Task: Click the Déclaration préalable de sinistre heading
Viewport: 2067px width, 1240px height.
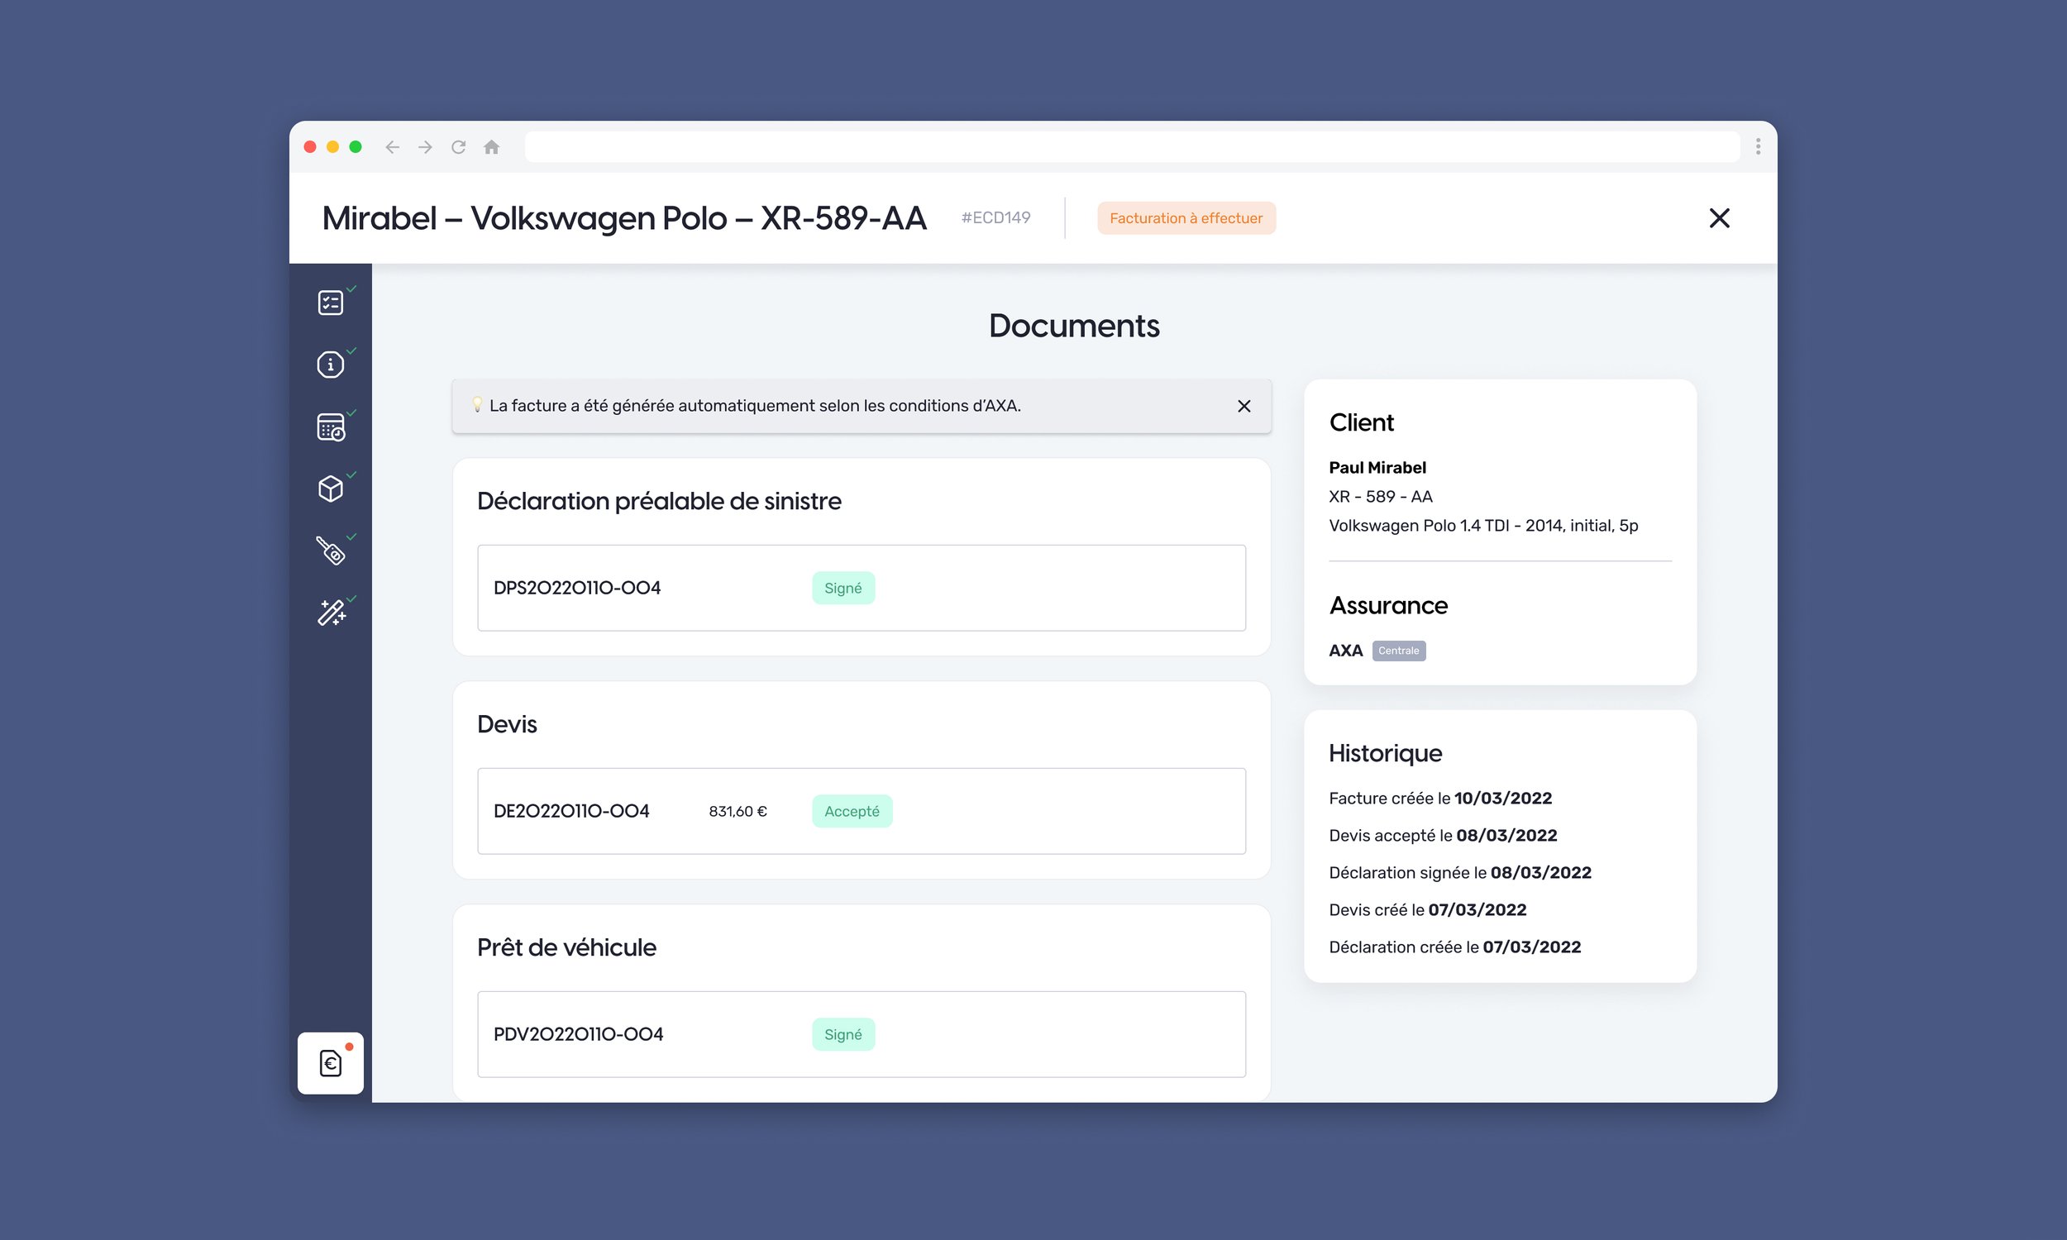Action: pos(659,501)
